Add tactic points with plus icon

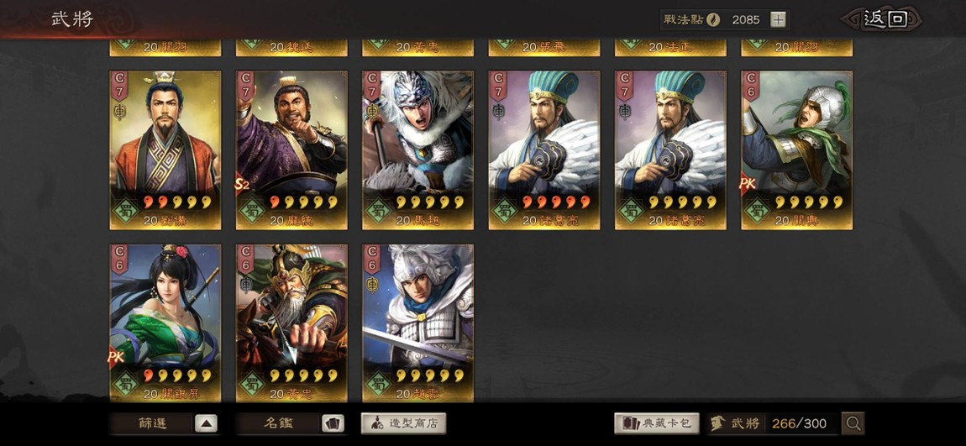(x=778, y=19)
